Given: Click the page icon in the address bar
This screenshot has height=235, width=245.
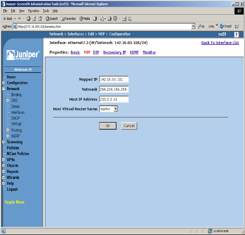Looking at the screenshot, I should pyautogui.click(x=15, y=26).
